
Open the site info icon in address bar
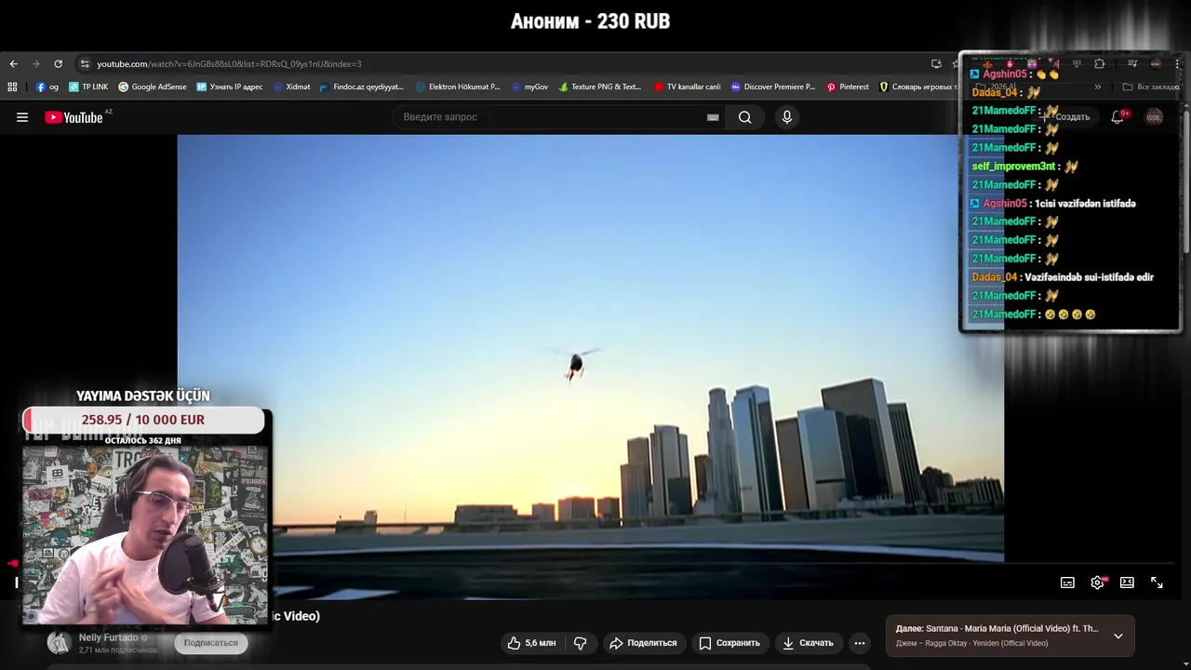point(85,64)
